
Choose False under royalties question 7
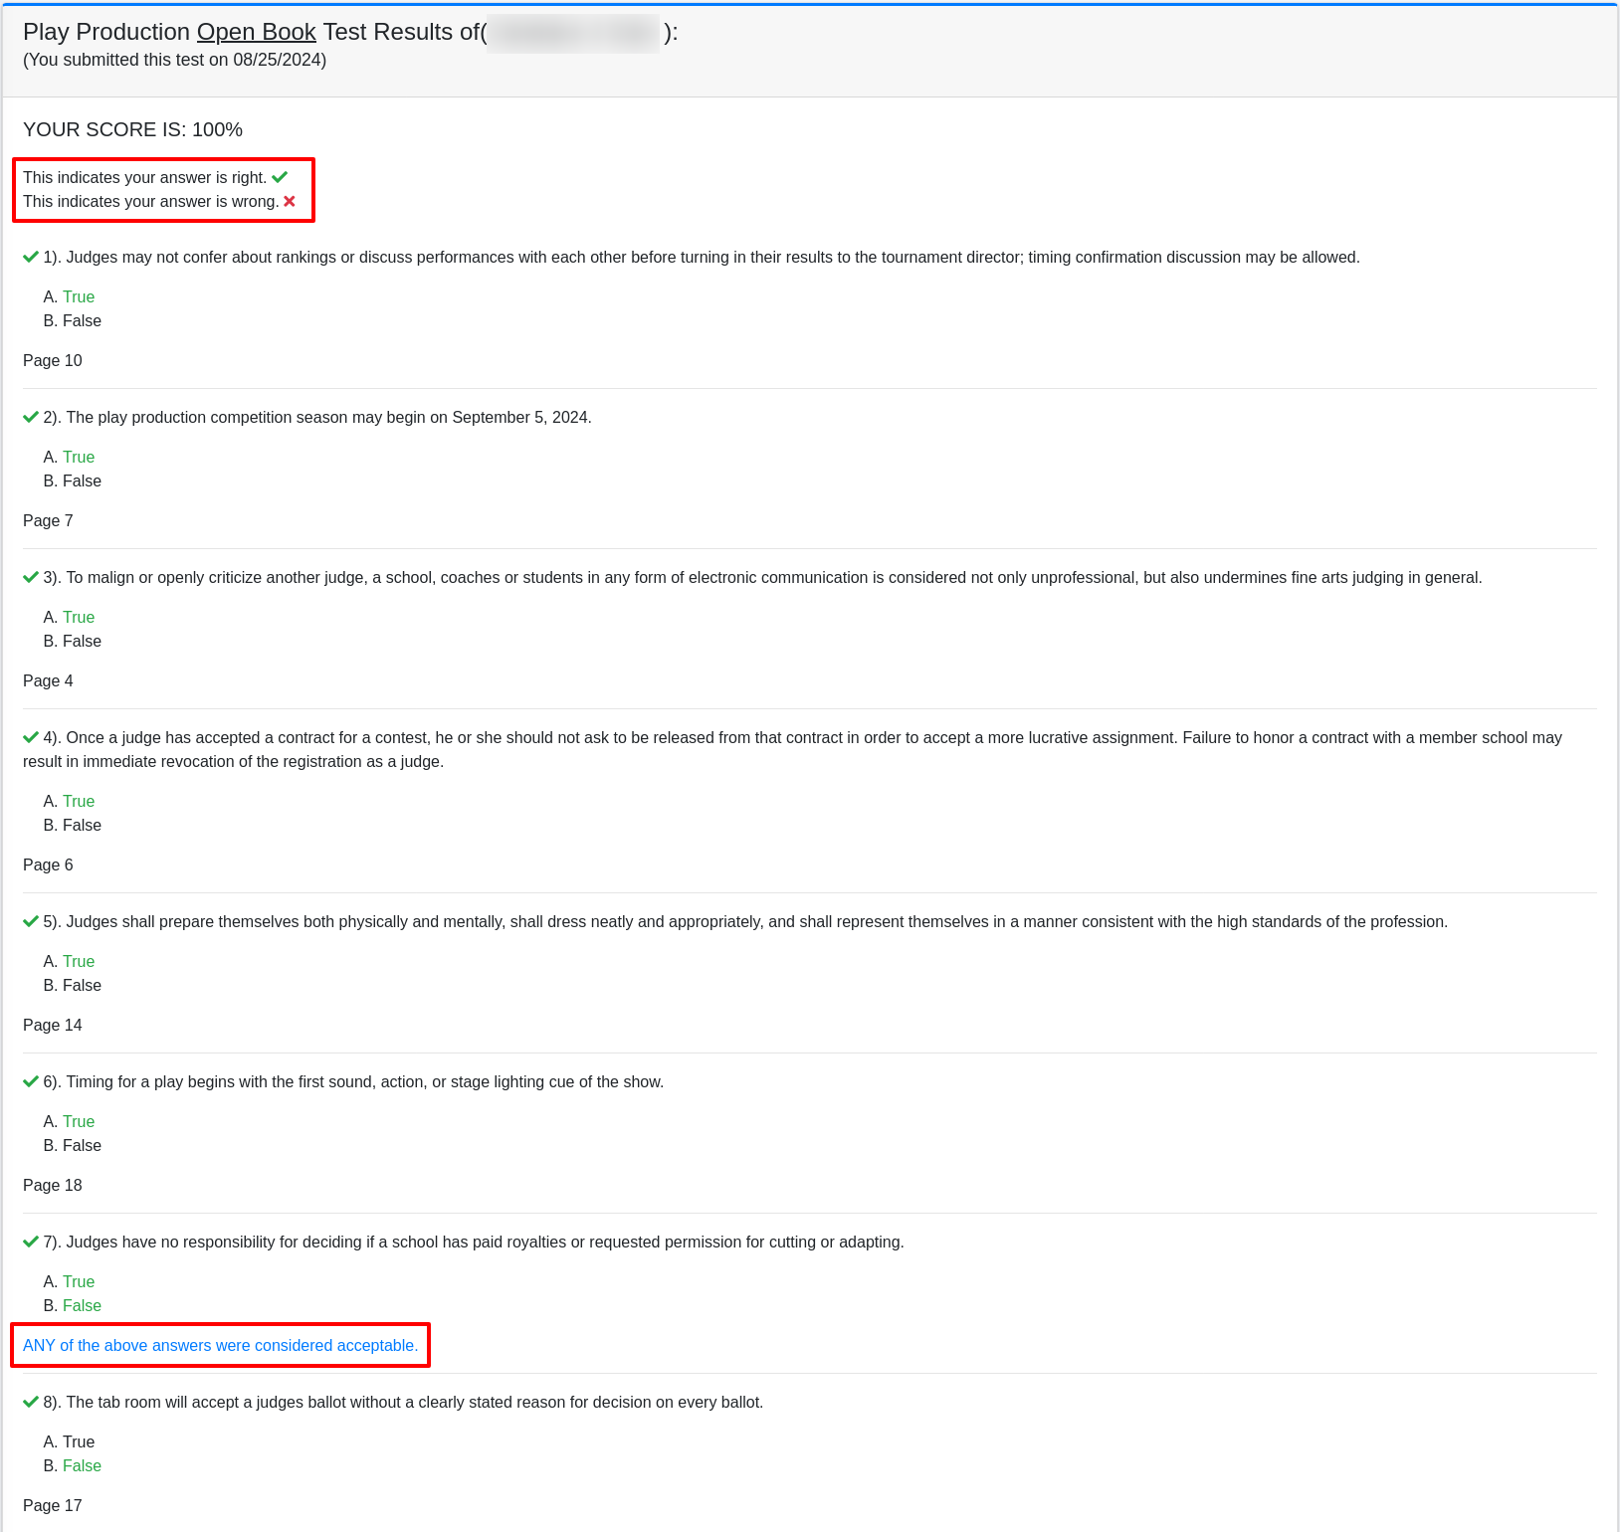click(x=82, y=1306)
